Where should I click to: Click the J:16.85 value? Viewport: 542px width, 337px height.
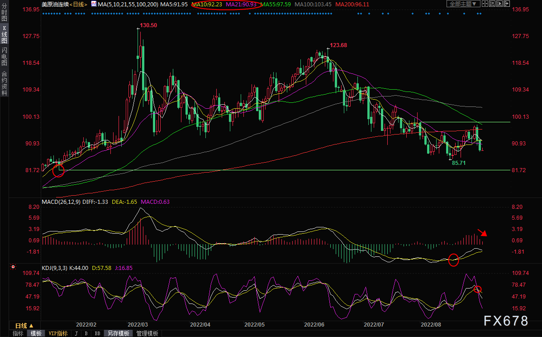[124, 268]
